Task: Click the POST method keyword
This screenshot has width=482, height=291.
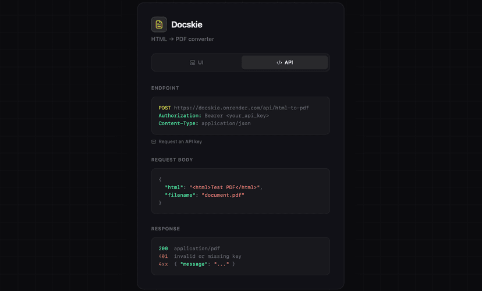Action: (x=165, y=108)
